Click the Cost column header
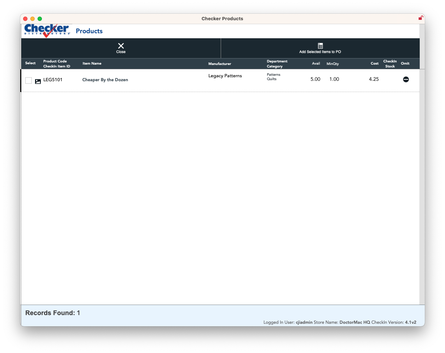This screenshot has width=445, height=353. coord(375,64)
